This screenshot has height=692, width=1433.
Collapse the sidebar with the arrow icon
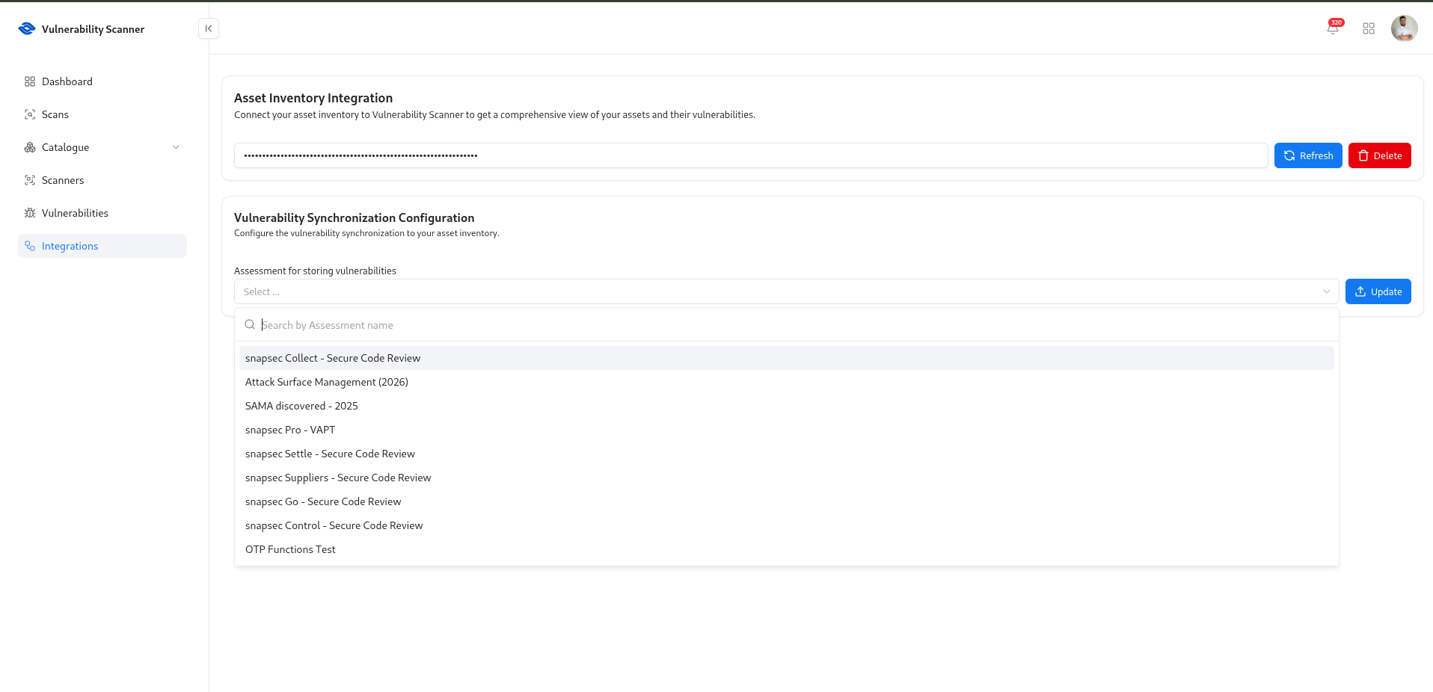209,28
